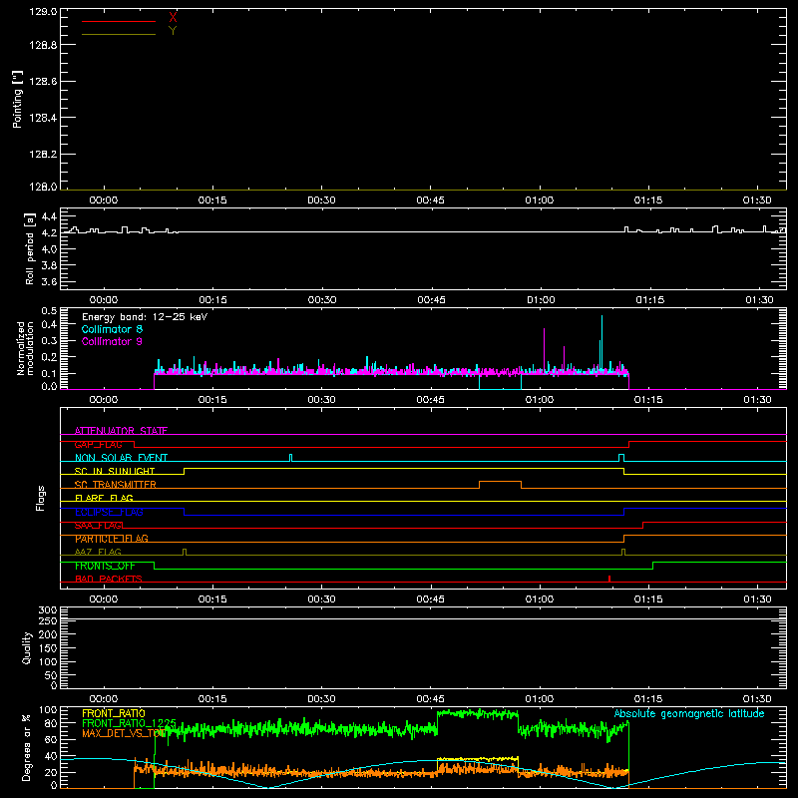Click the first small A47_FLAG pulse
798x798 pixels.
[185, 552]
